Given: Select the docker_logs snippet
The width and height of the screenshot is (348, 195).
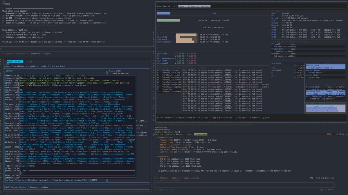Looking at the screenshot, I should pyautogui.click(x=326, y=76).
